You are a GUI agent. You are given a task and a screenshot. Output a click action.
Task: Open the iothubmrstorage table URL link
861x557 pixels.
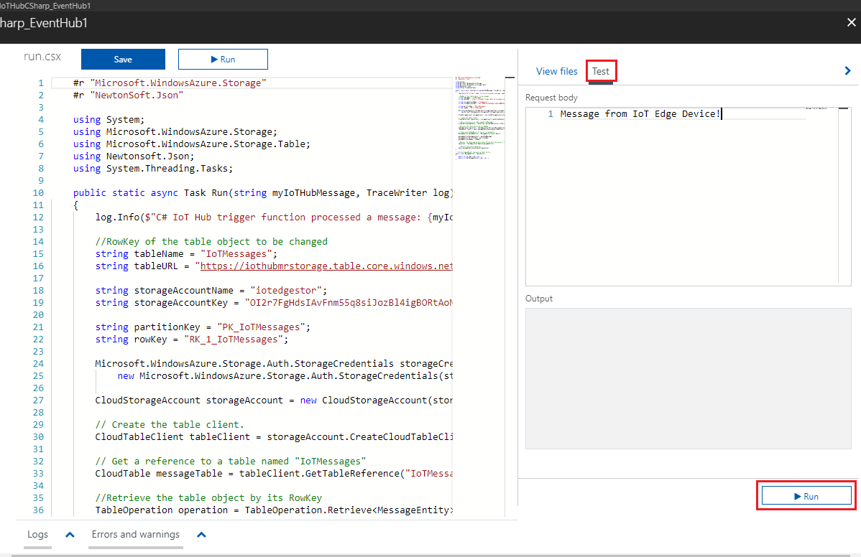pyautogui.click(x=326, y=266)
